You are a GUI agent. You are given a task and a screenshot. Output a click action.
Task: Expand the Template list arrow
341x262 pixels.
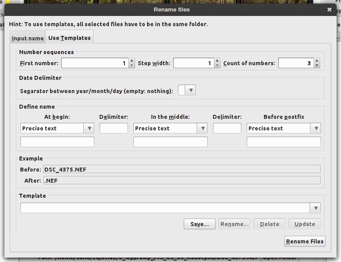coord(316,208)
